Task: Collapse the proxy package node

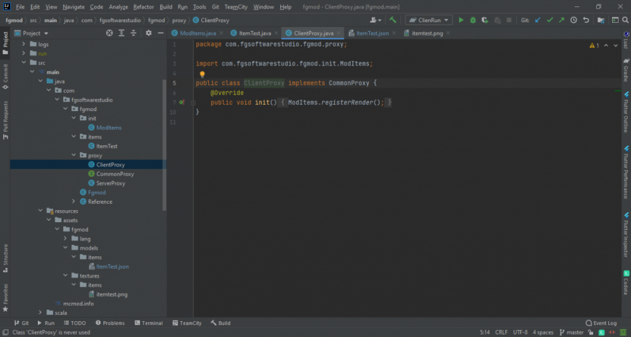Action: tap(74, 155)
